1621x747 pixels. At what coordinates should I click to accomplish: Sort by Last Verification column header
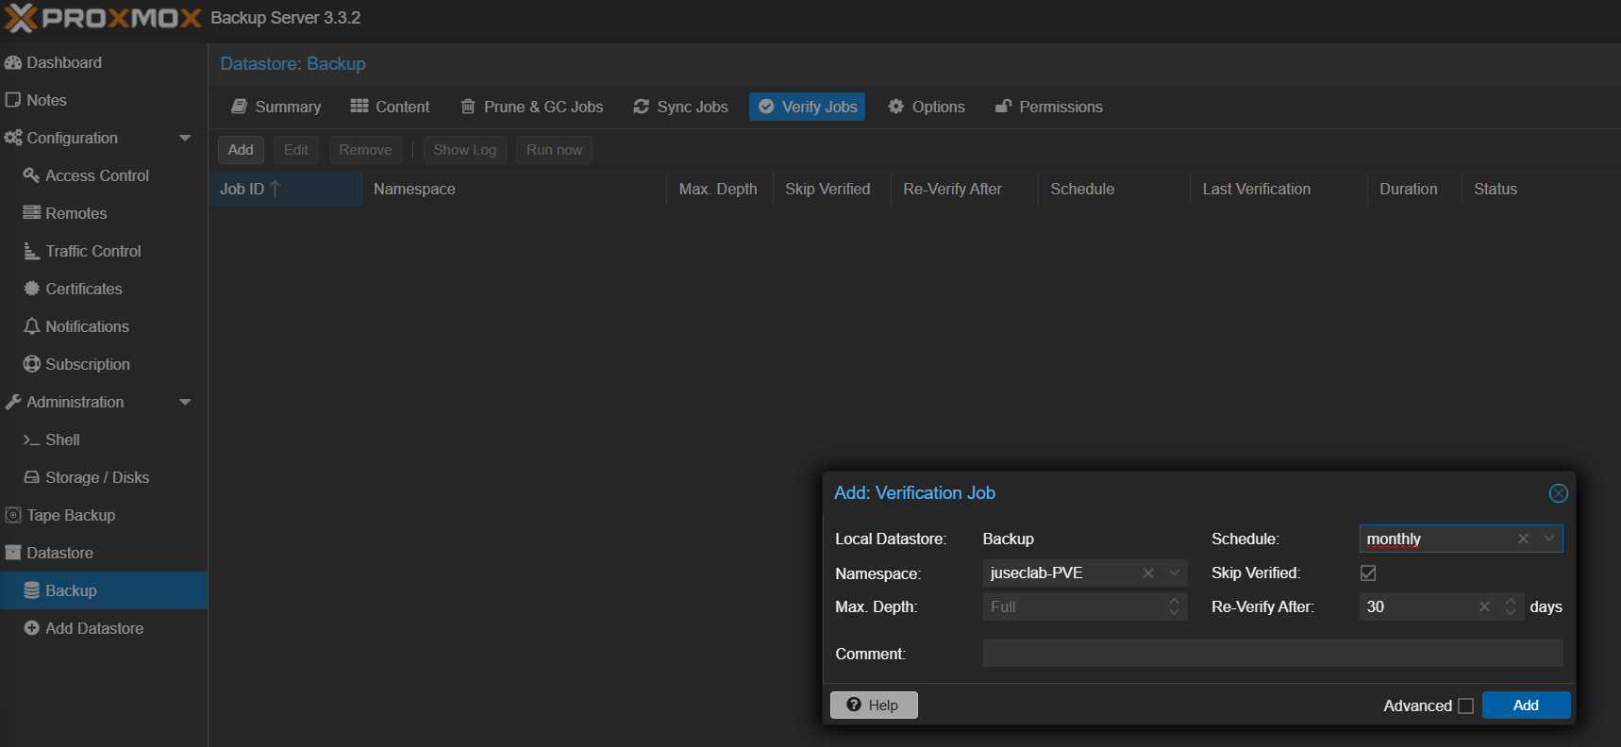(x=1278, y=189)
